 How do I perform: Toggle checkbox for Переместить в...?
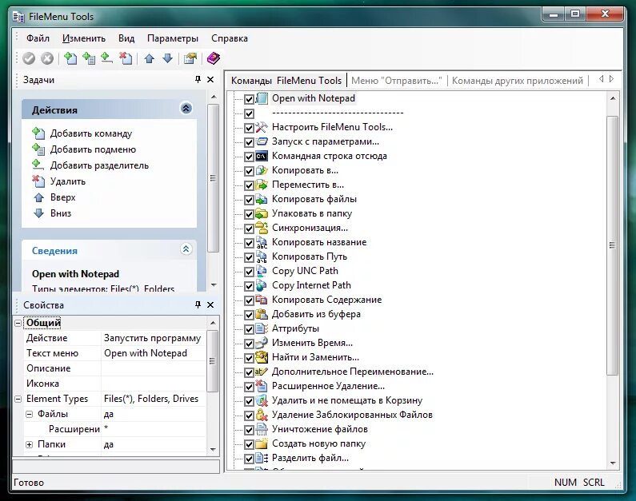pyautogui.click(x=249, y=186)
